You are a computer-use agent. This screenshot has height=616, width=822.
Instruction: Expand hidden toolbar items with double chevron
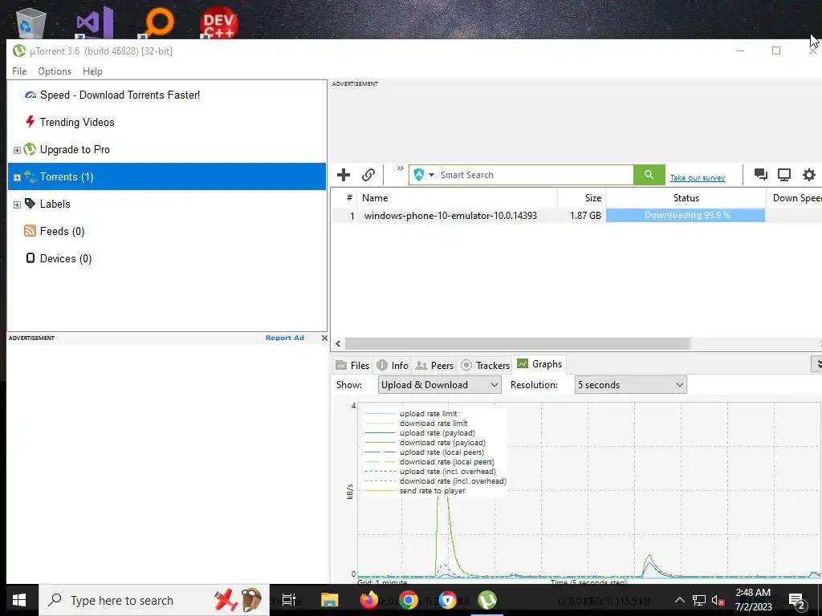click(400, 168)
